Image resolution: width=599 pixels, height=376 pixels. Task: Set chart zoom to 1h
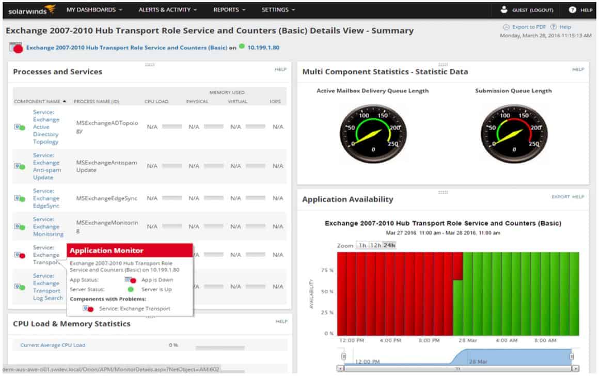pos(362,245)
